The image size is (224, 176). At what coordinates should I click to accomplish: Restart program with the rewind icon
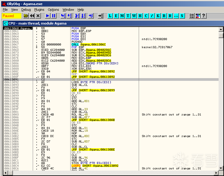click(x=32, y=16)
